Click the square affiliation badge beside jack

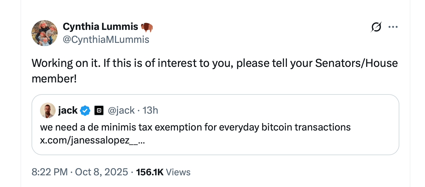tap(99, 111)
